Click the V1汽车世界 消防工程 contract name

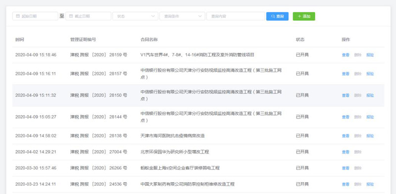(197, 55)
